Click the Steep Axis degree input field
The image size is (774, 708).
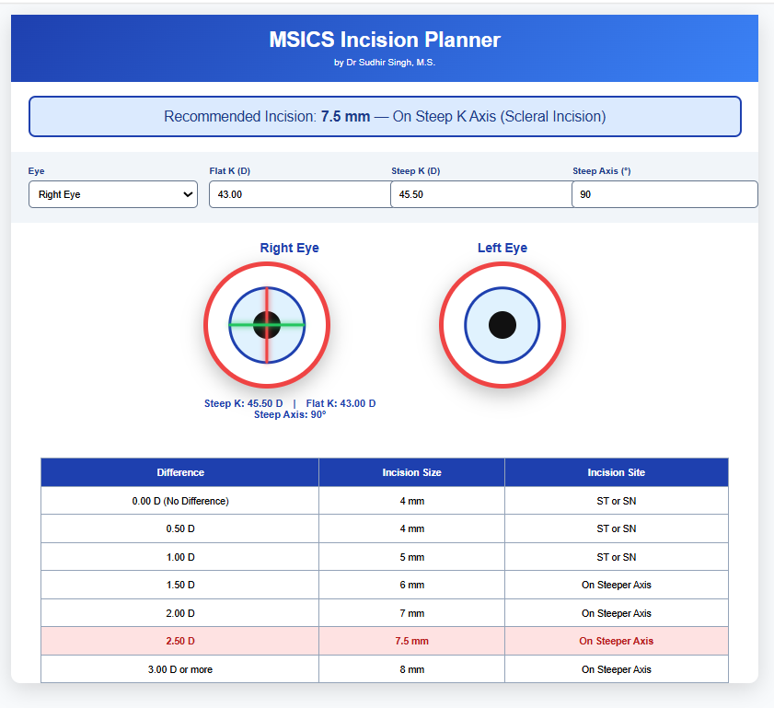pyautogui.click(x=664, y=194)
